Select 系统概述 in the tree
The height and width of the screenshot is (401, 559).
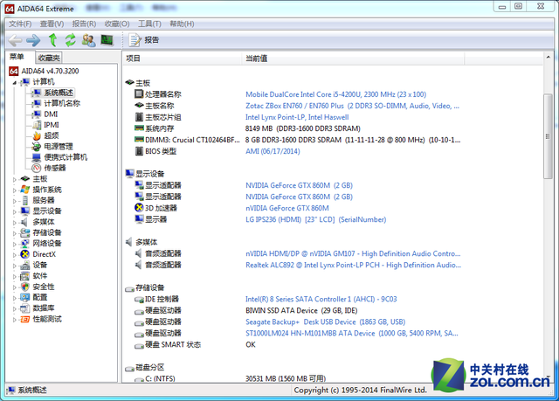click(59, 93)
